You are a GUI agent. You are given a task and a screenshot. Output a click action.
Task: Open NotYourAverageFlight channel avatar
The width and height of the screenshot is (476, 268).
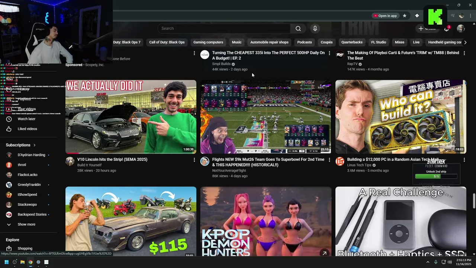205,161
